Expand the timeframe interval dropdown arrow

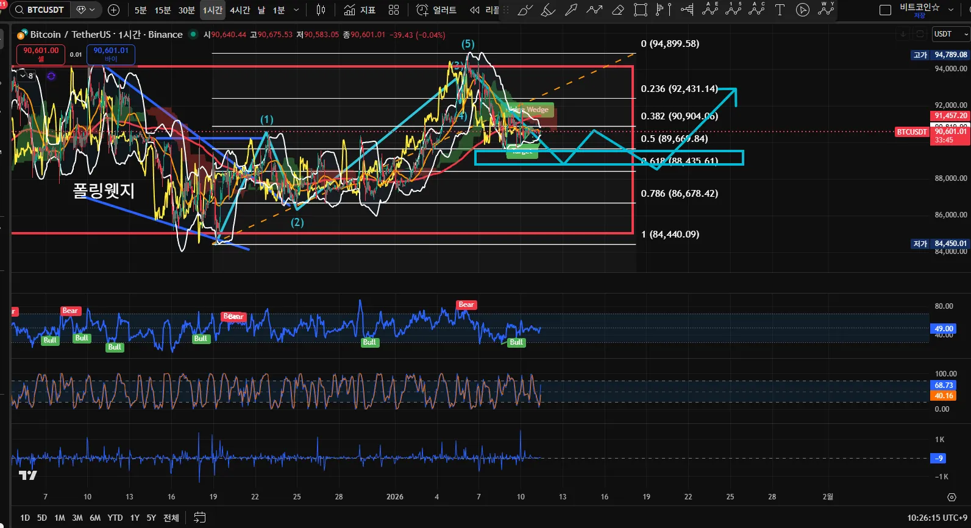click(296, 10)
